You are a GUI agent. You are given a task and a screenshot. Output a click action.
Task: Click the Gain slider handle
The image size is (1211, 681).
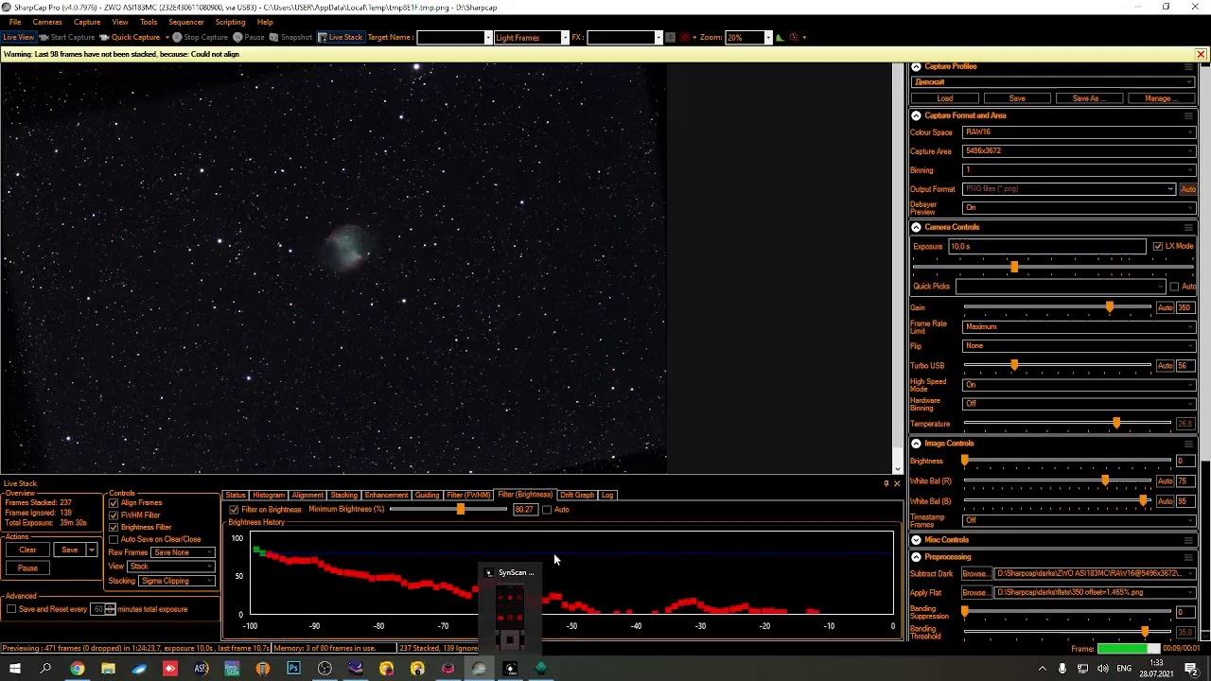point(1110,307)
